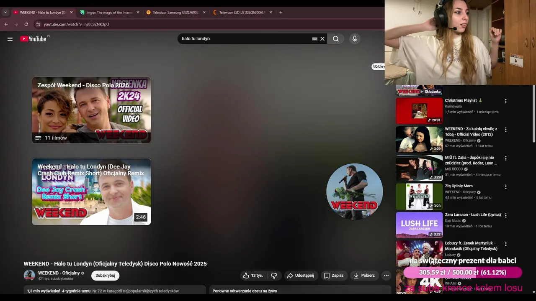Subscribe using the Subskrybuj button
The height and width of the screenshot is (301, 536).
[x=105, y=275]
